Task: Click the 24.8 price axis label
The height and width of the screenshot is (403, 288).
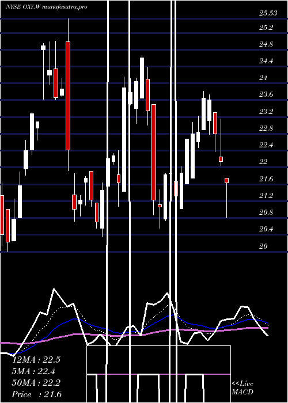Action: point(266,44)
